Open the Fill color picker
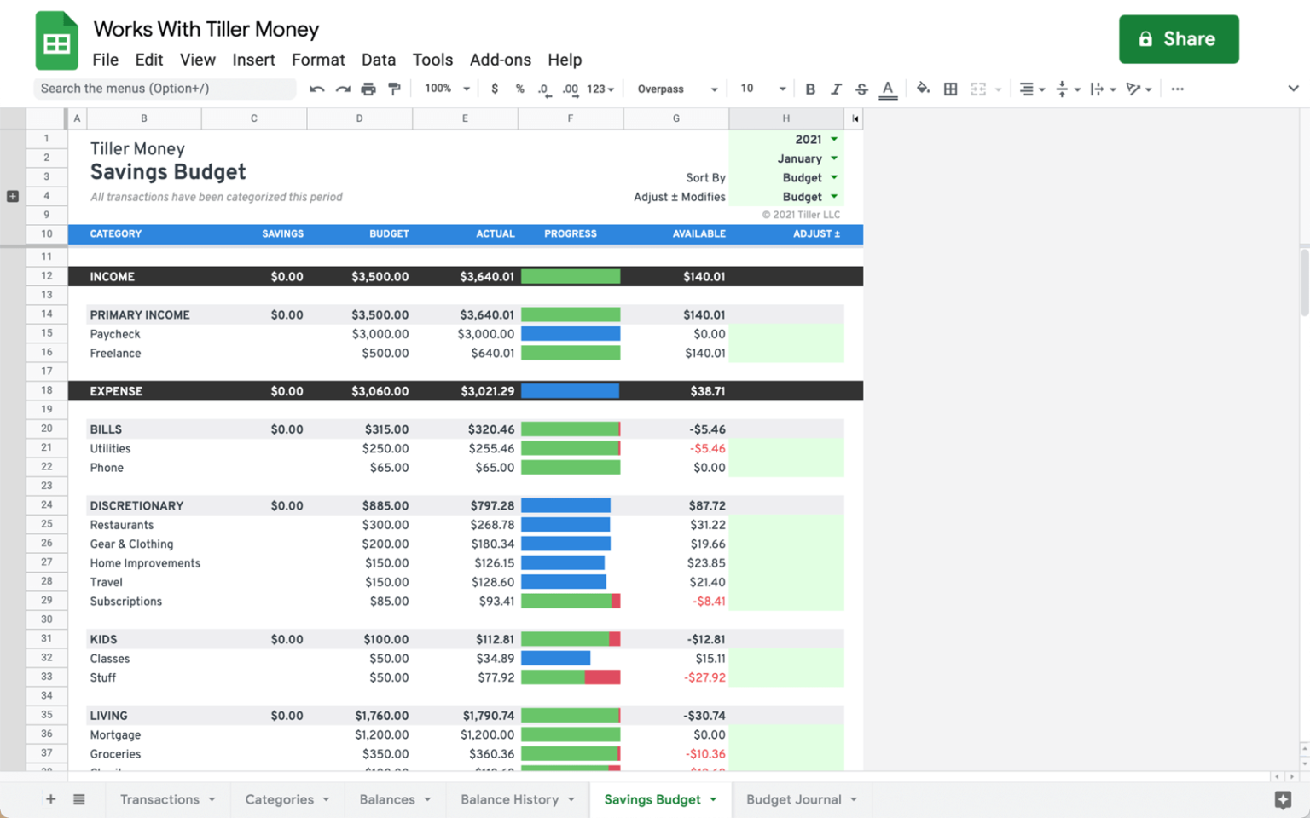The width and height of the screenshot is (1310, 818). pos(923,88)
